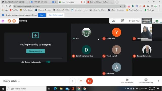Click Zaharah Samsudin's profile picture
162x91 pixels.
(147, 50)
